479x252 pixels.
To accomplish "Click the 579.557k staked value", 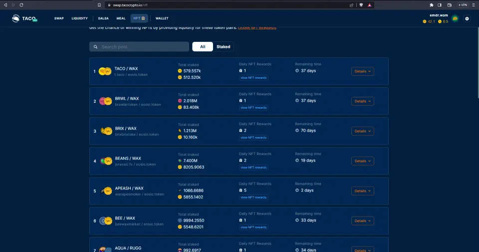I will [x=192, y=71].
